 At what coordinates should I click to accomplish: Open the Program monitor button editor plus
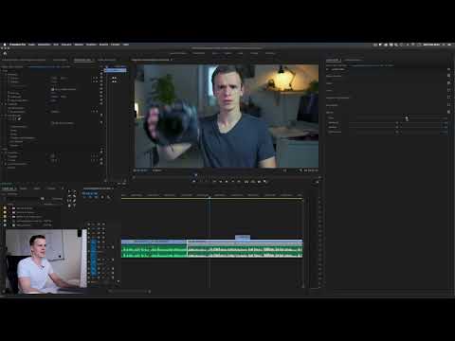point(317,182)
